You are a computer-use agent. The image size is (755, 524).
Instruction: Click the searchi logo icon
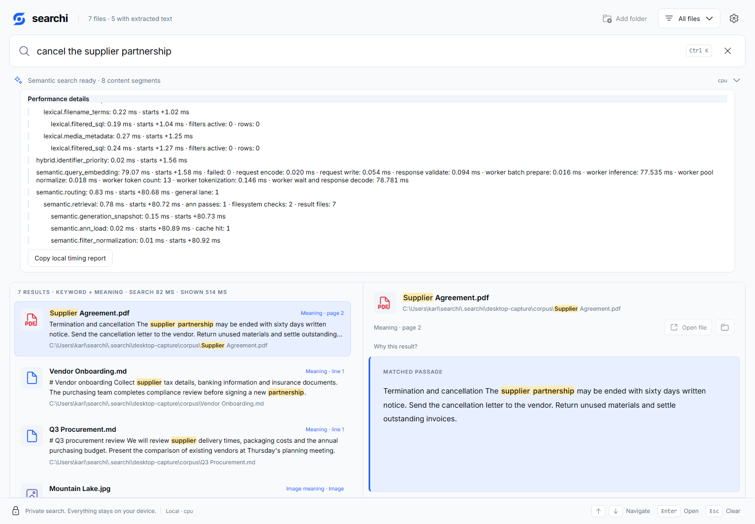click(19, 19)
